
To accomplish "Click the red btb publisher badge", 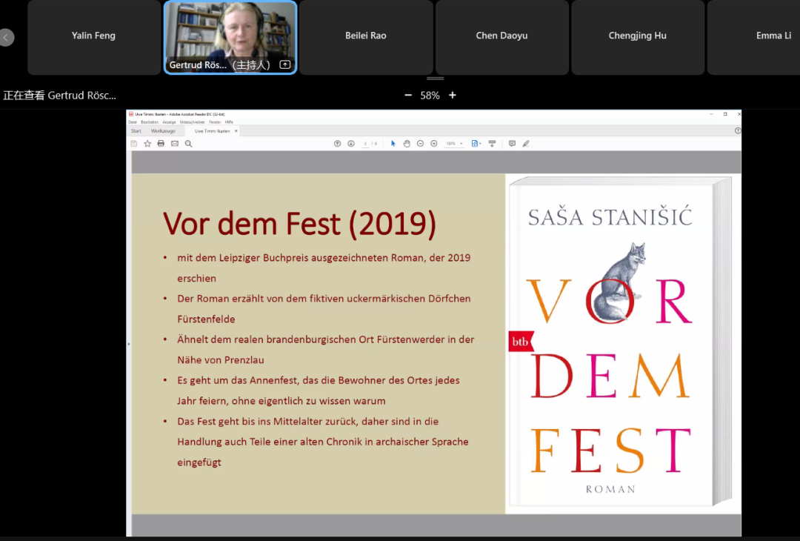I will [x=521, y=342].
